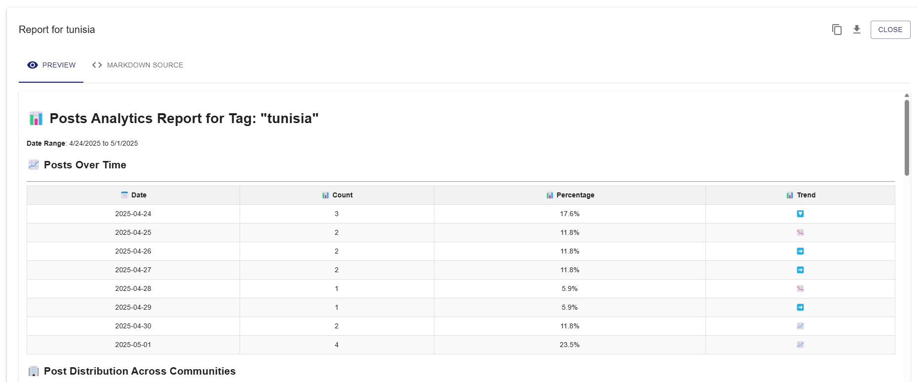Copy the report to clipboard
This screenshot has width=918, height=382.
pos(837,30)
